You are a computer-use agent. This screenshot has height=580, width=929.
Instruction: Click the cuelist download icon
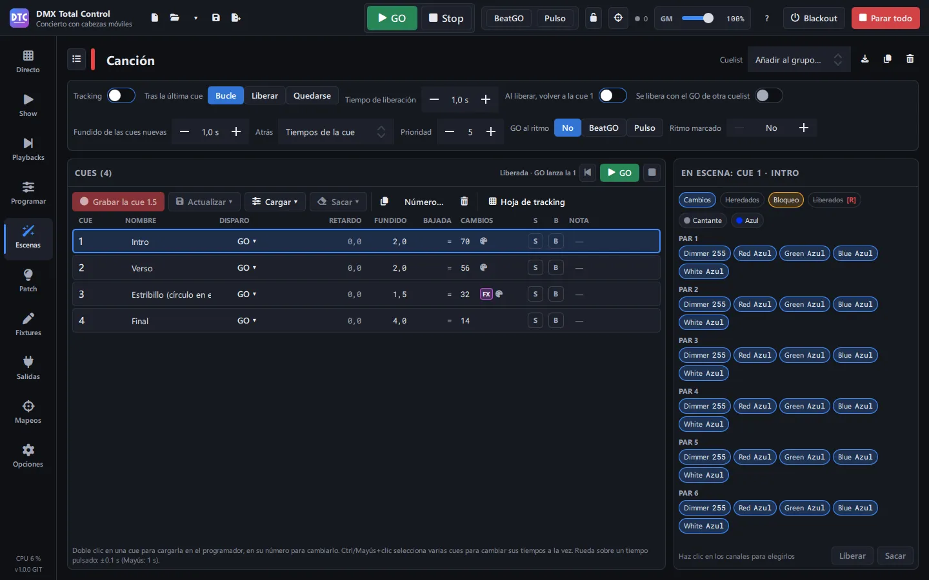[x=865, y=59]
